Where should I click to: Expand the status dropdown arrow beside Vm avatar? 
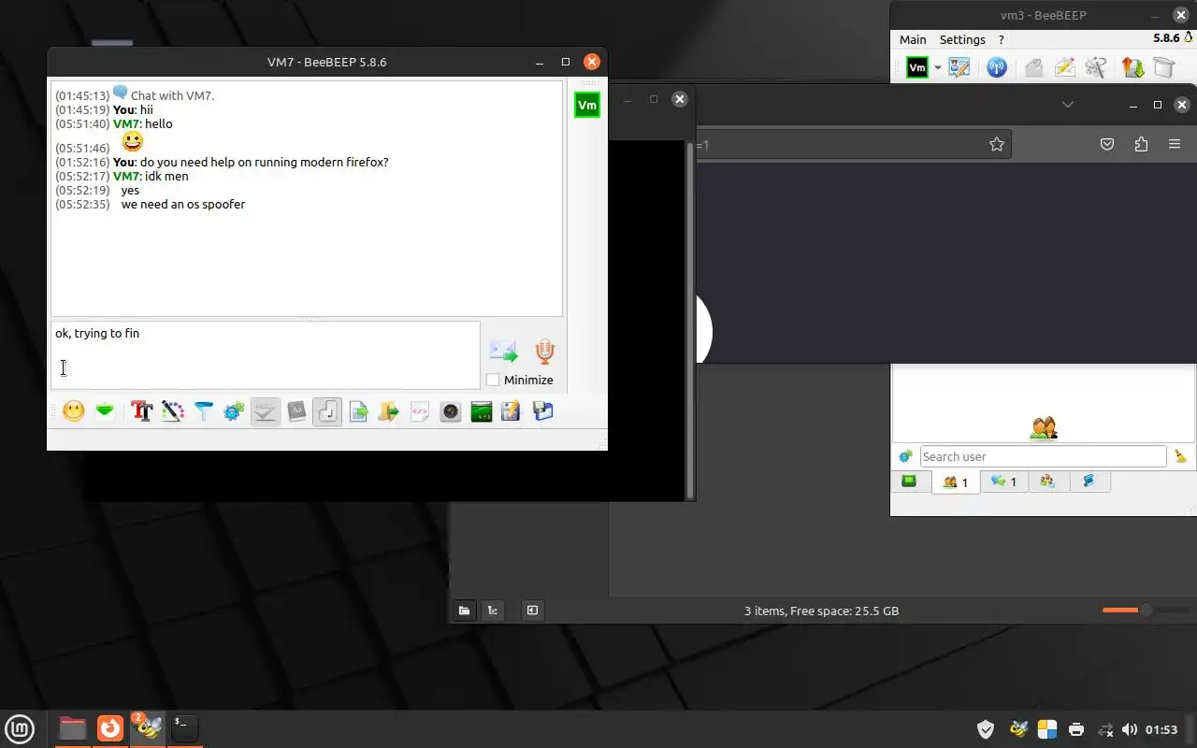(937, 68)
